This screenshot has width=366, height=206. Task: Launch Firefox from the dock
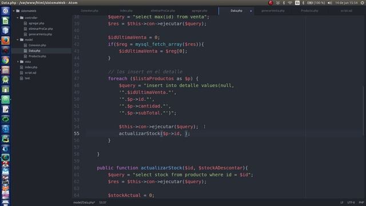[x=5, y=41]
